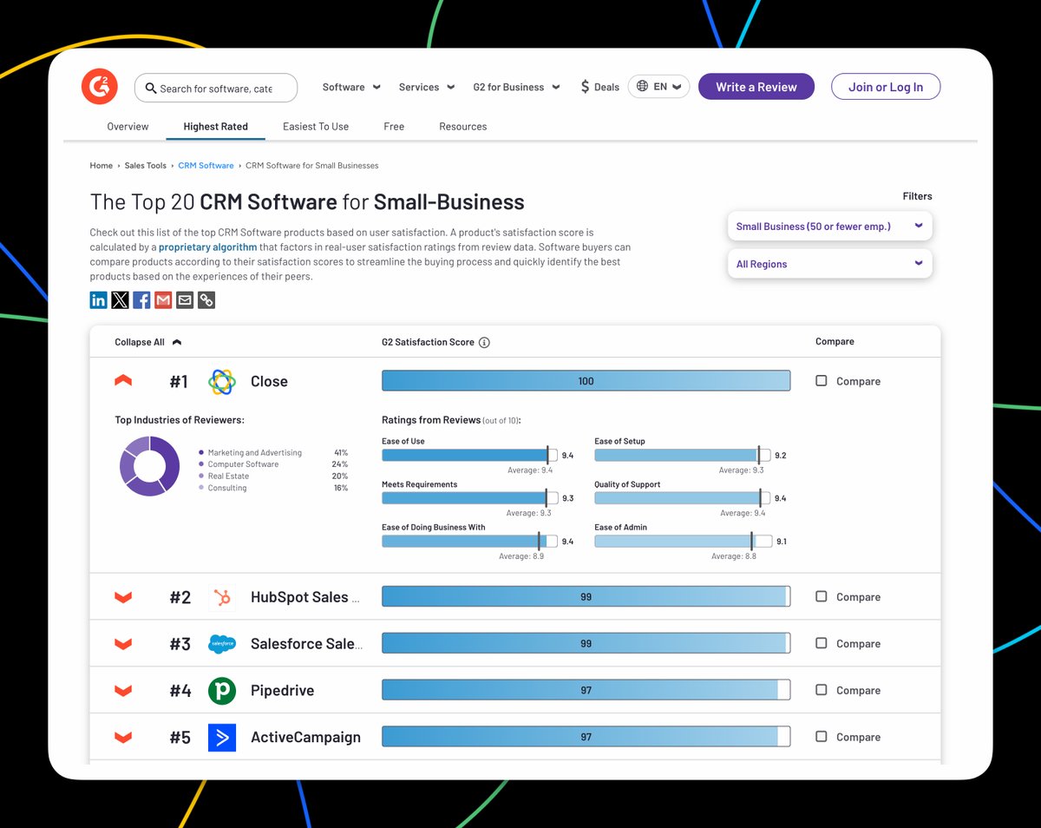This screenshot has width=1041, height=828.
Task: Open the G2 for Business dropdown
Action: (516, 87)
